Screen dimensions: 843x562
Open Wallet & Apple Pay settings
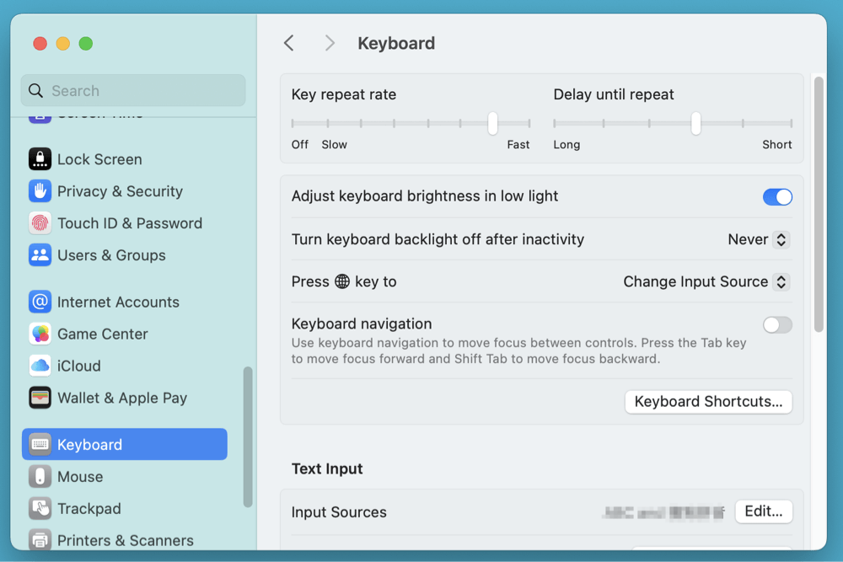pyautogui.click(x=40, y=398)
